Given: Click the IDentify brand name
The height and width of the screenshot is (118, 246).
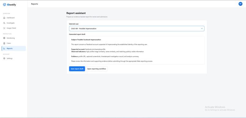Looking at the screenshot, I should tap(11, 5).
